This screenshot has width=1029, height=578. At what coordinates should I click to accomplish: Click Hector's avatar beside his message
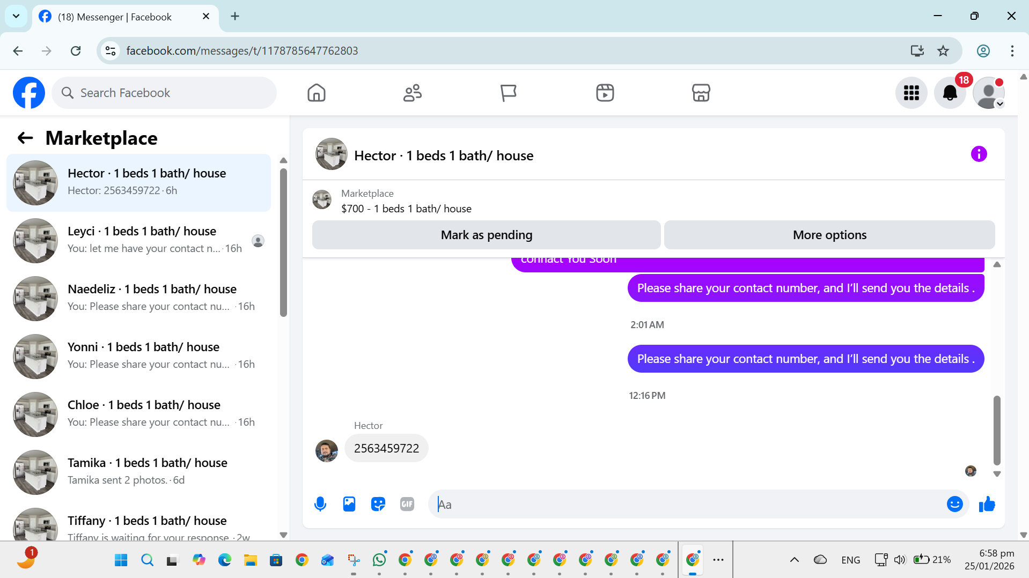(327, 451)
